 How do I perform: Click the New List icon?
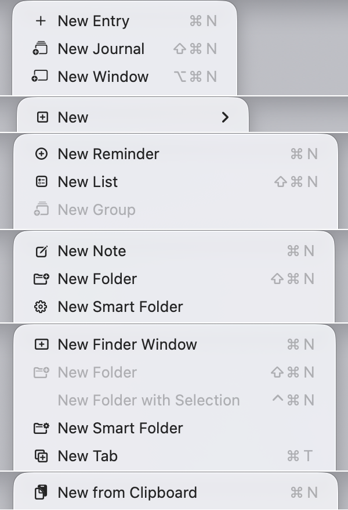(x=41, y=182)
